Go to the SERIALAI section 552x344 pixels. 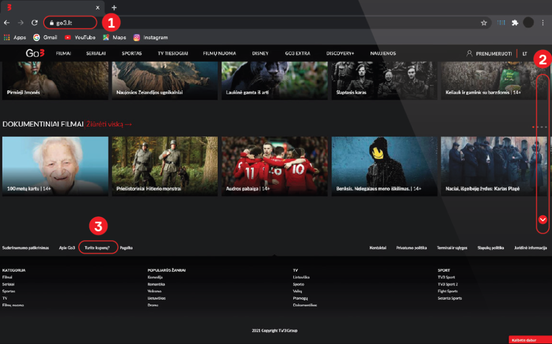[96, 54]
